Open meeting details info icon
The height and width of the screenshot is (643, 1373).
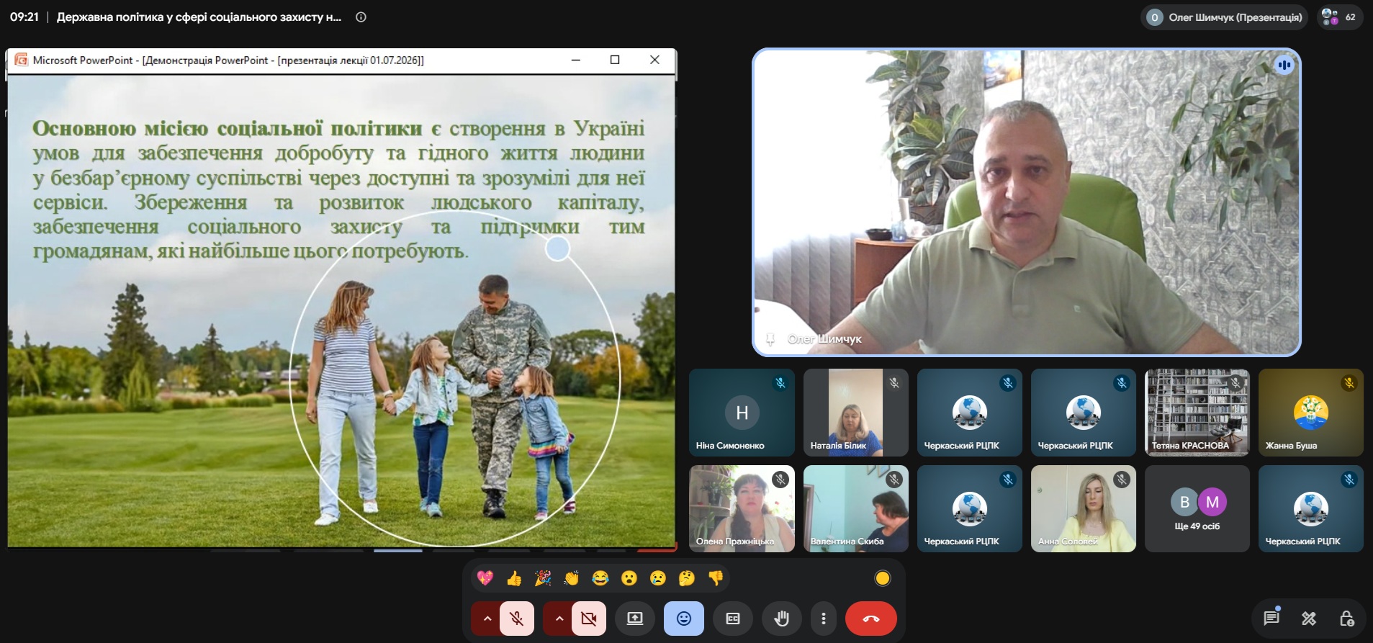361,17
